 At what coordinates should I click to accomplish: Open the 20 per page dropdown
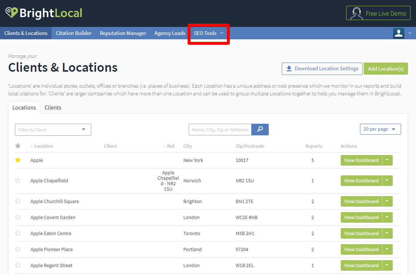(x=380, y=129)
